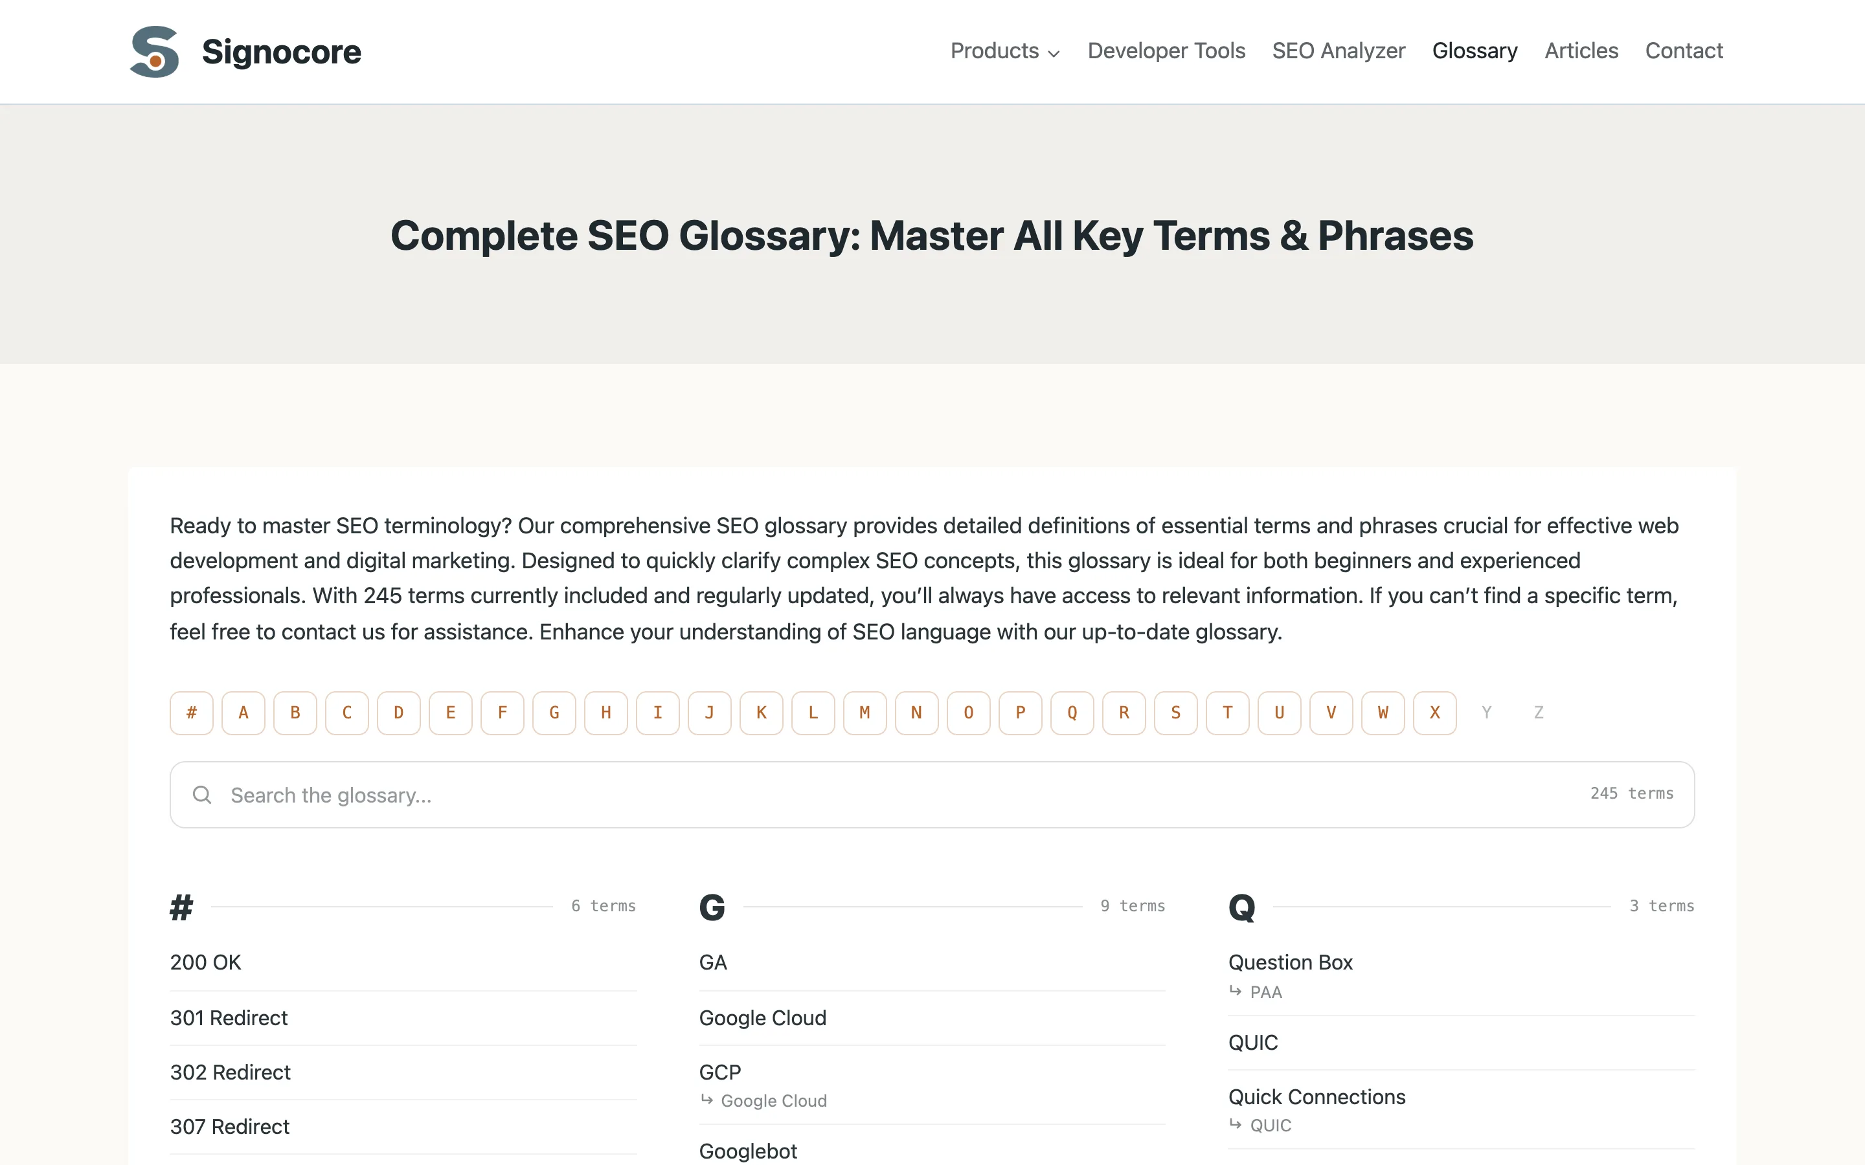Jump to letter P terms
1865x1165 pixels.
(x=1021, y=713)
